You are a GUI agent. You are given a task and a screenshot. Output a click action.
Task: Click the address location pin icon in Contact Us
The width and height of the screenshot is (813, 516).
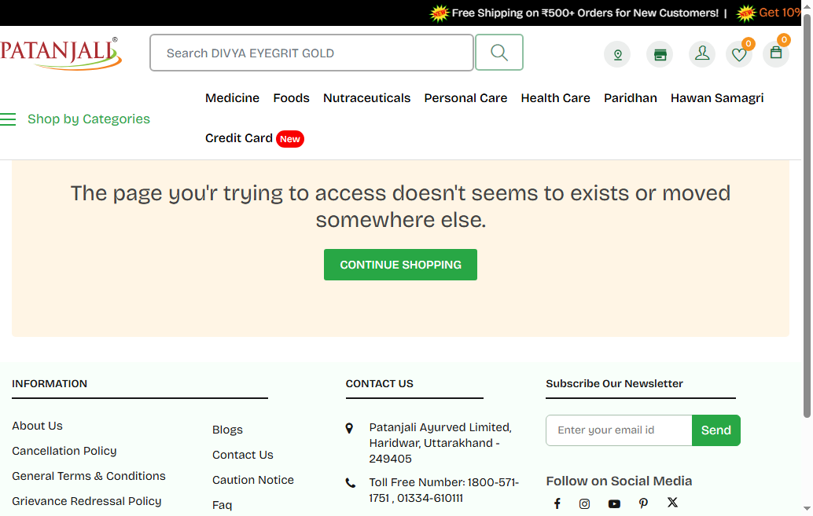point(349,428)
